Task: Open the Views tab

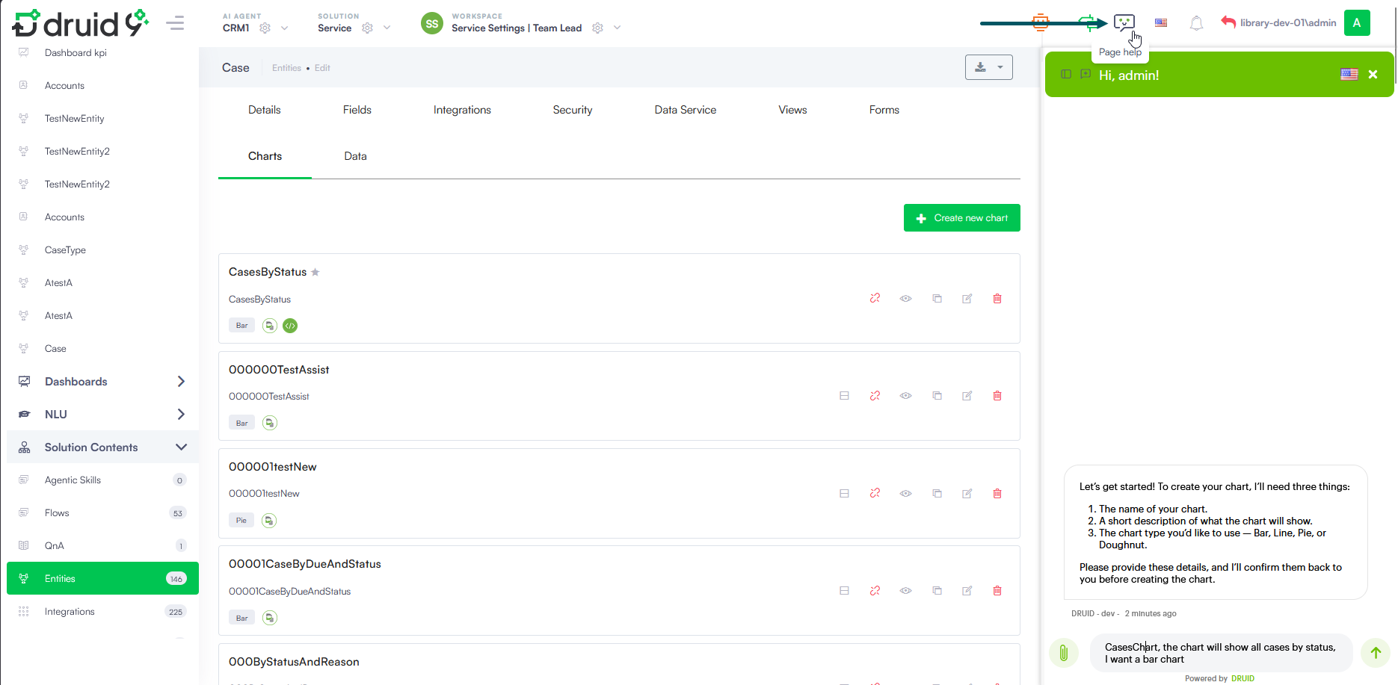Action: [x=792, y=110]
